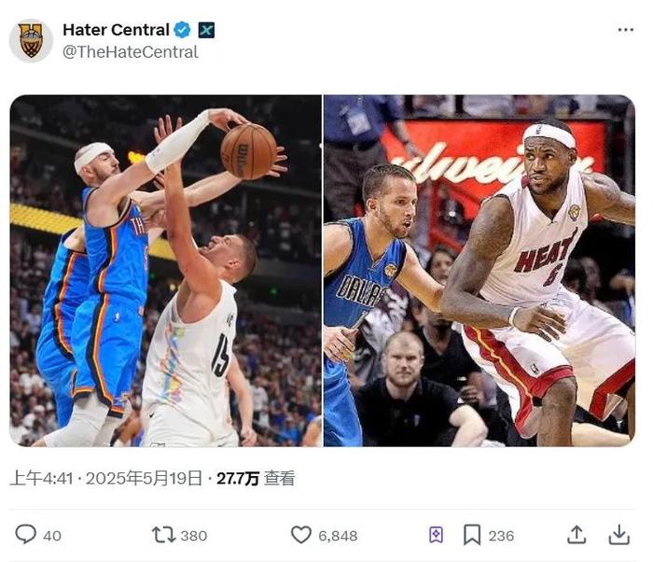This screenshot has width=653, height=562.
Task: Open the left Thunder block photo
Action: [x=166, y=271]
